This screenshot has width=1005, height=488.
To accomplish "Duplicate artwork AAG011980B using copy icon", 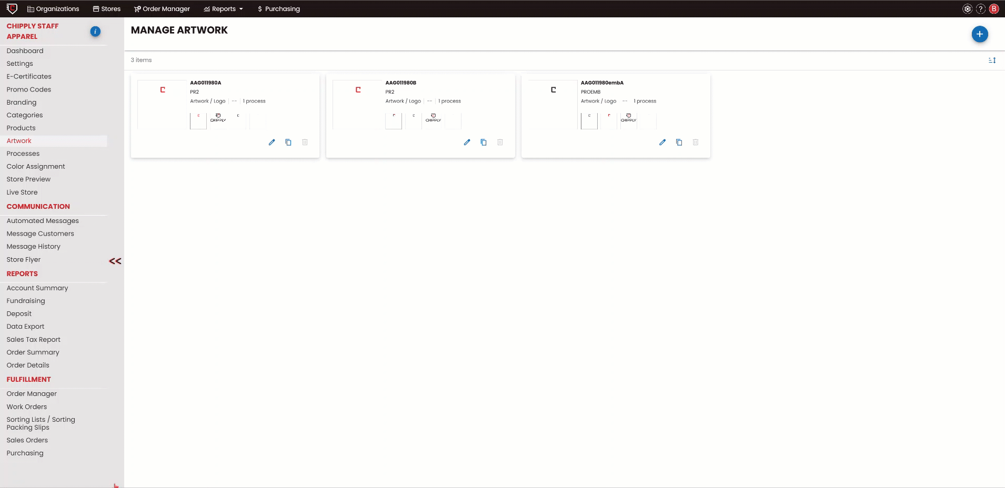I will coord(484,143).
